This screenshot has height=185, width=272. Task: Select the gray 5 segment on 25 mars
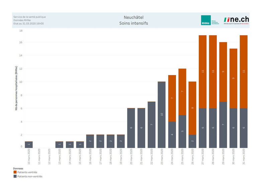tap(182, 131)
